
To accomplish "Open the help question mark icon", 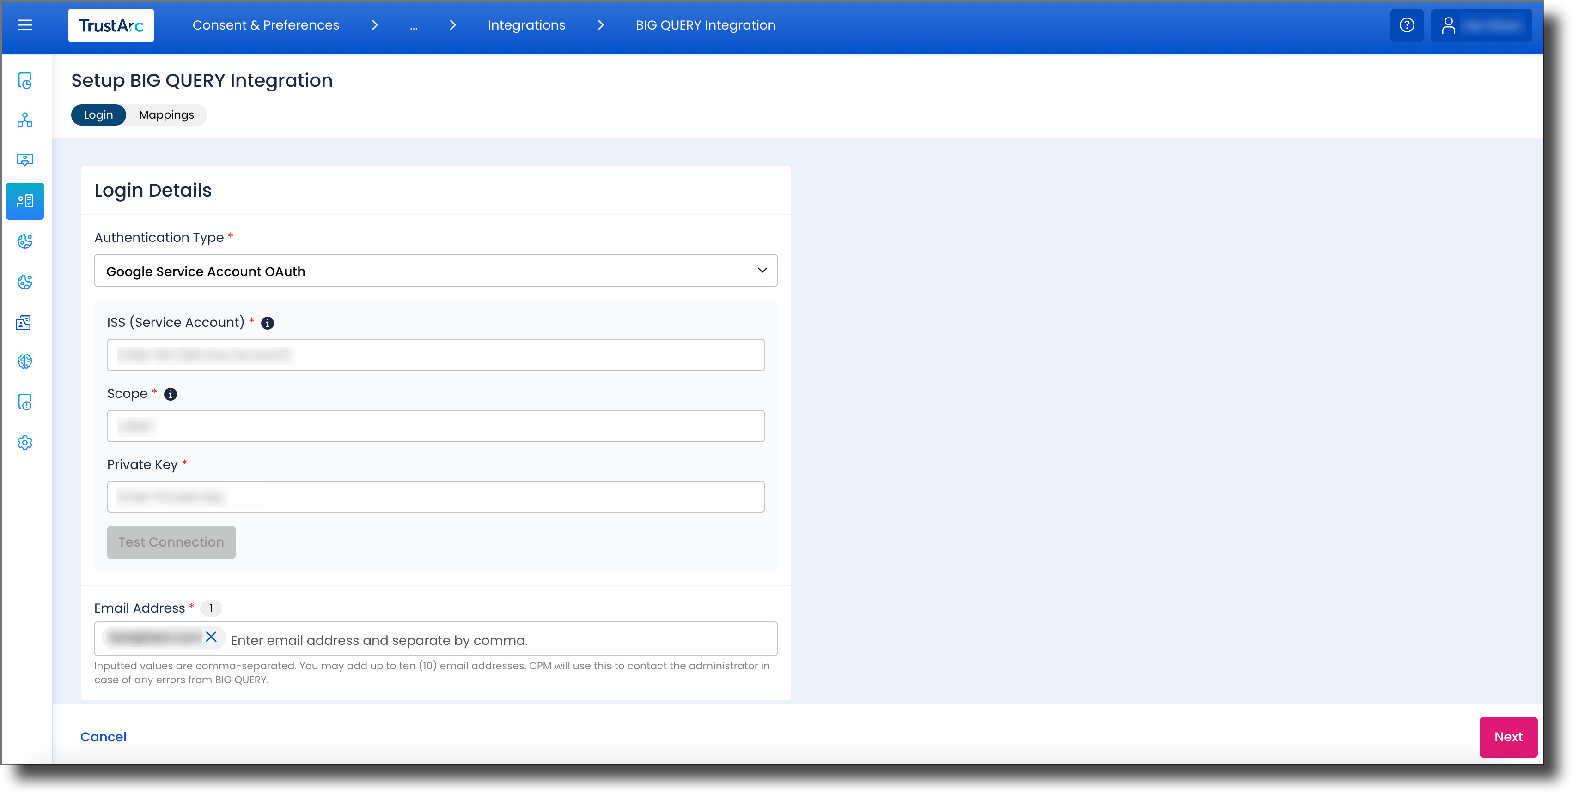I will tap(1406, 25).
